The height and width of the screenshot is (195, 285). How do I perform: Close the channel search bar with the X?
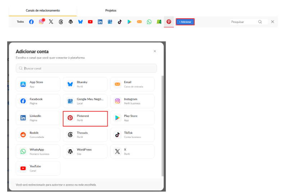[272, 22]
